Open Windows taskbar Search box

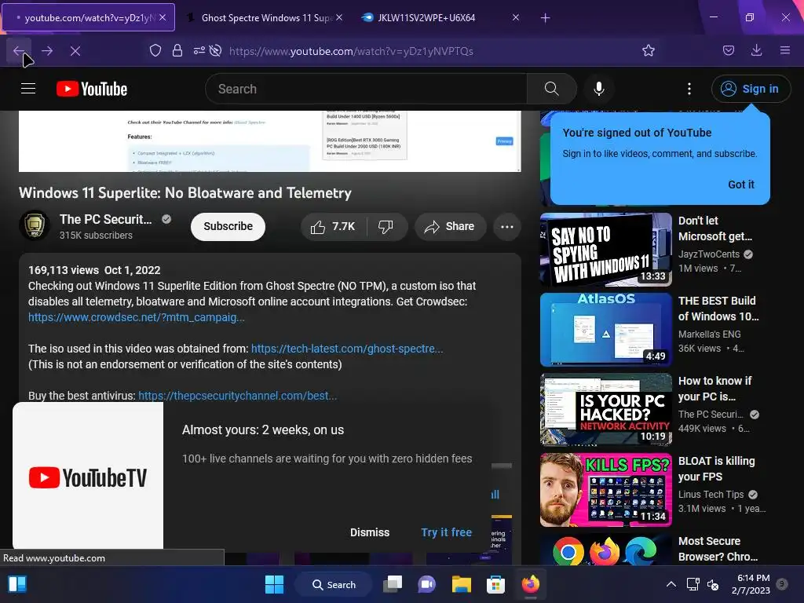pyautogui.click(x=334, y=584)
